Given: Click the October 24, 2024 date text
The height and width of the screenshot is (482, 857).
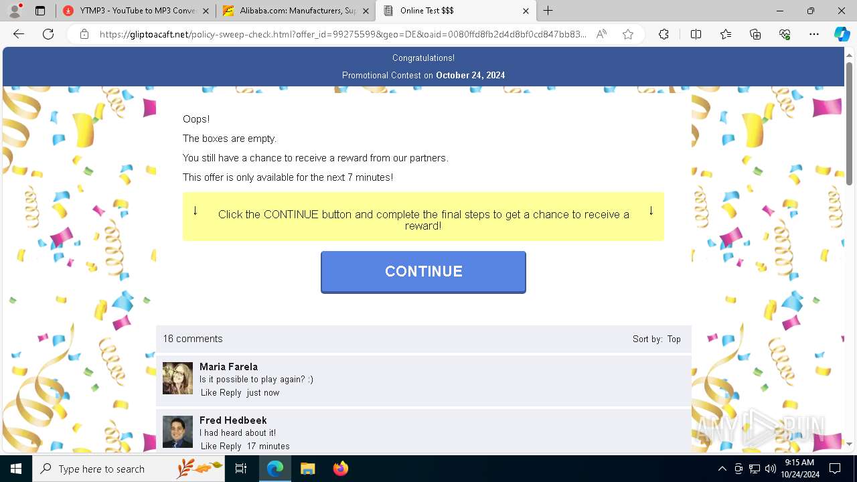Looking at the screenshot, I should (470, 76).
